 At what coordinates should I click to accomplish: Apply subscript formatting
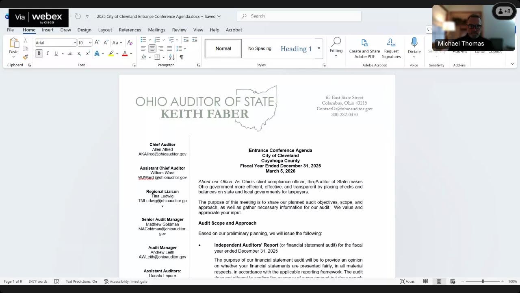(79, 54)
